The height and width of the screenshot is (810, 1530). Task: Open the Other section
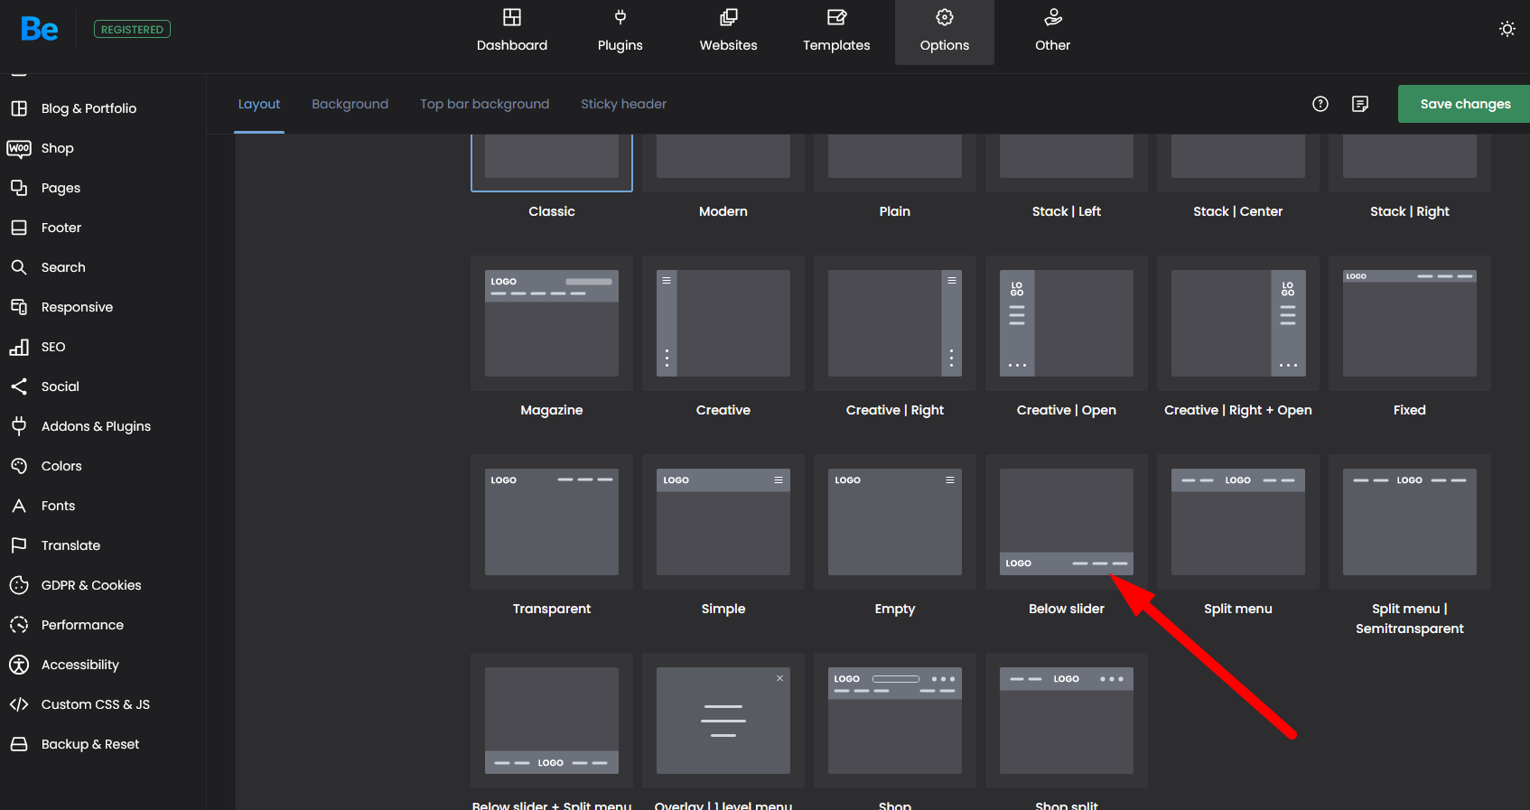[1053, 32]
